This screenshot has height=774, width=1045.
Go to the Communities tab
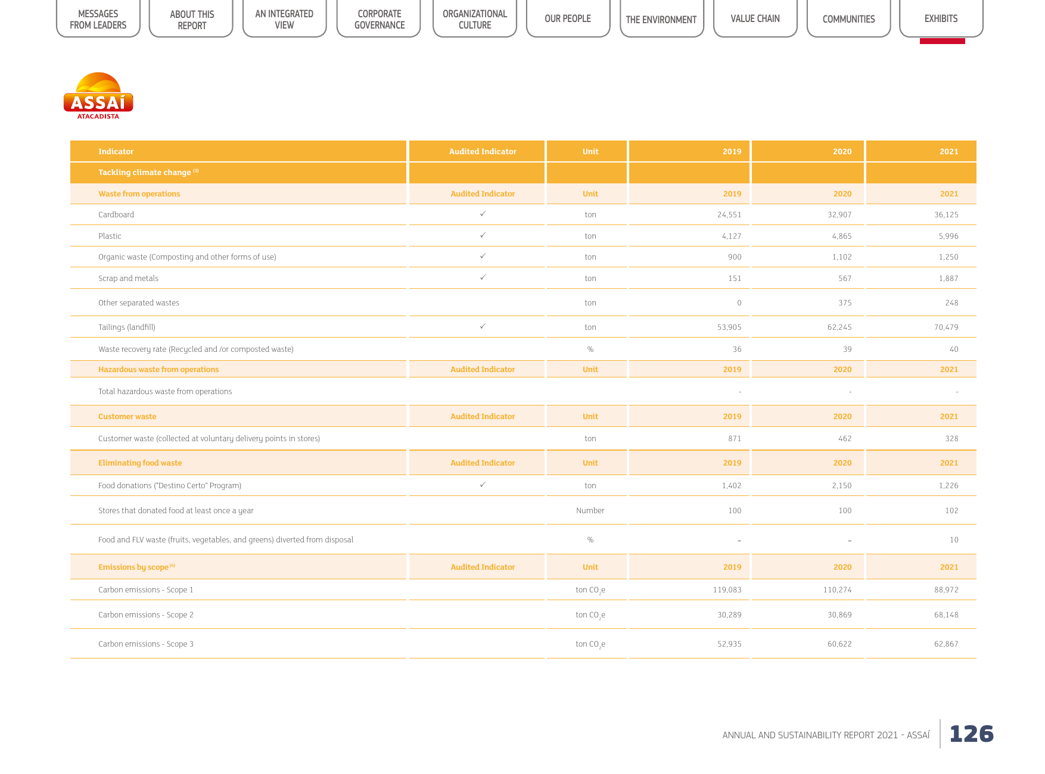[x=848, y=18]
